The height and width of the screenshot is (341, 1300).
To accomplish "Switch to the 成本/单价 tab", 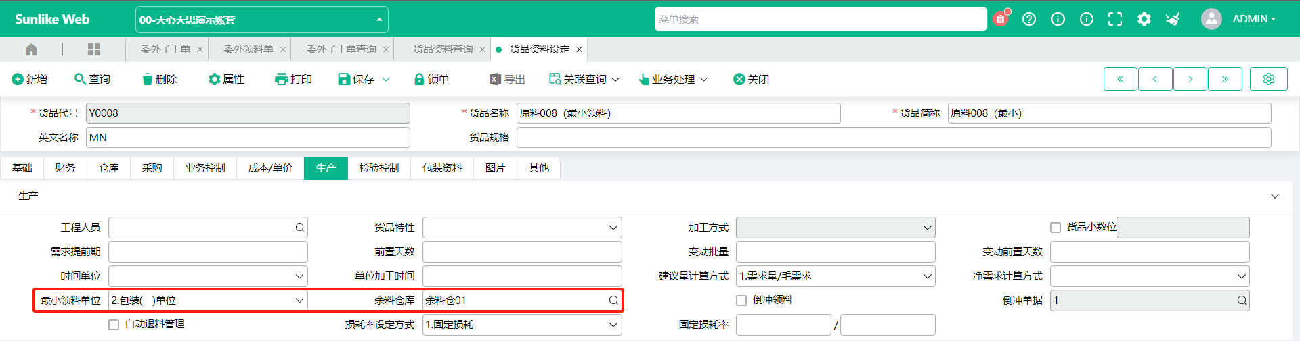I will point(271,168).
